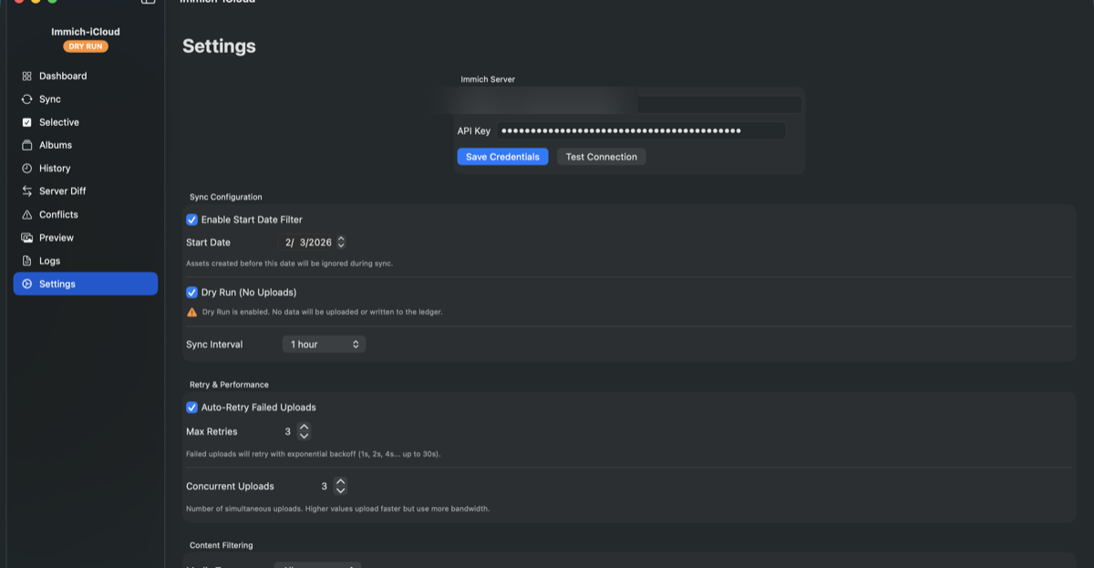Click the Albums stack icon

coord(27,145)
